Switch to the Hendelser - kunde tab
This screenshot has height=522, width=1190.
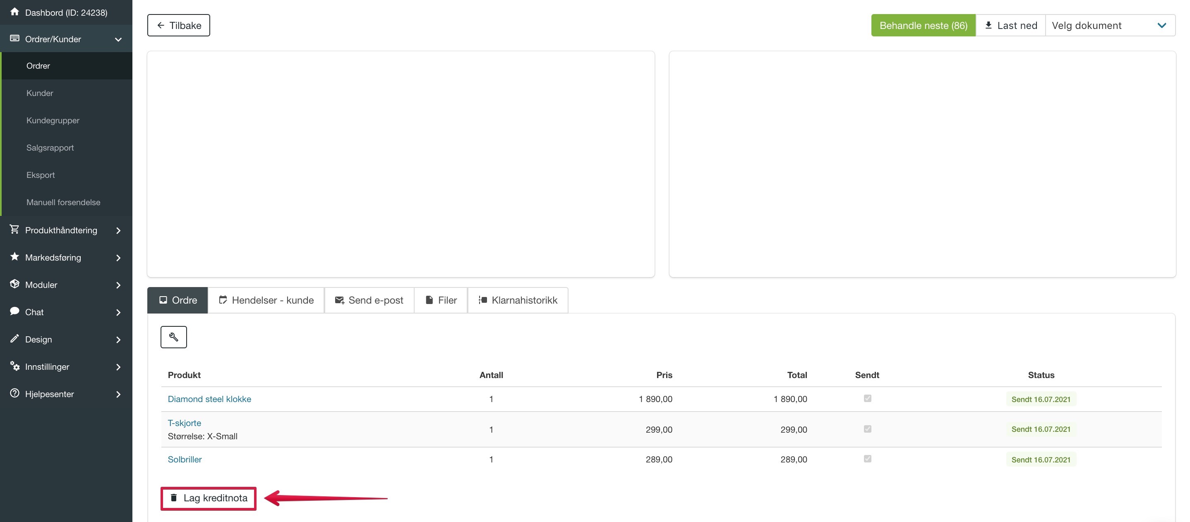click(266, 300)
